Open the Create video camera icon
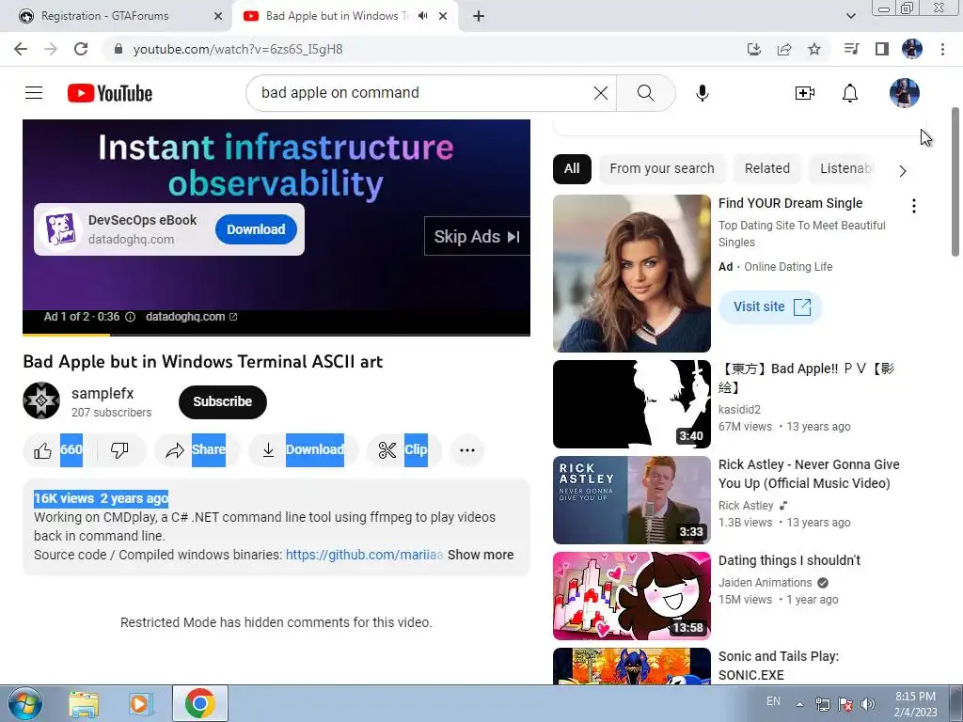This screenshot has width=963, height=722. click(x=805, y=93)
